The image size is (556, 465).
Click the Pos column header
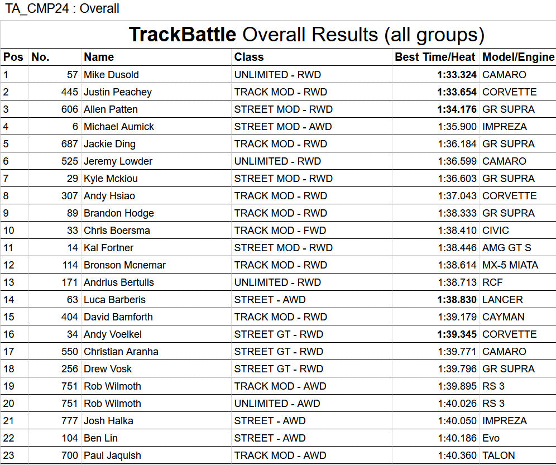pos(13,57)
